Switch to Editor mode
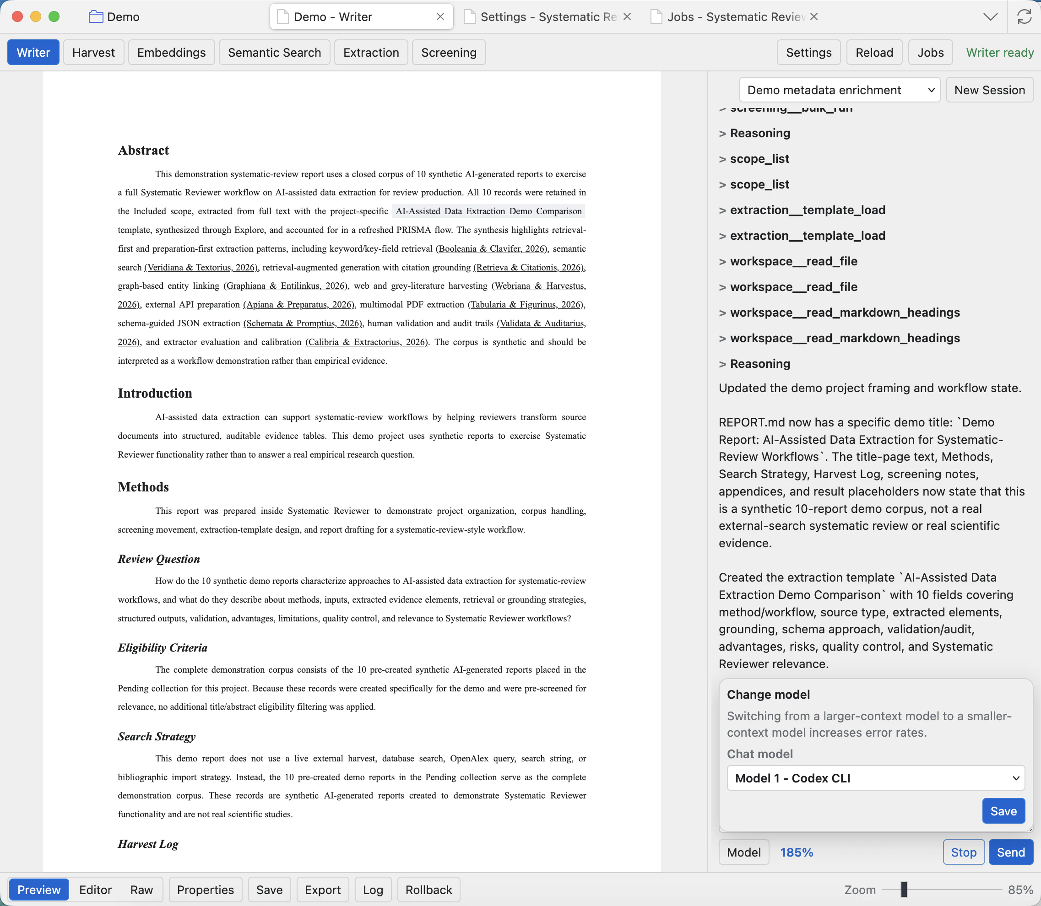 [x=95, y=890]
